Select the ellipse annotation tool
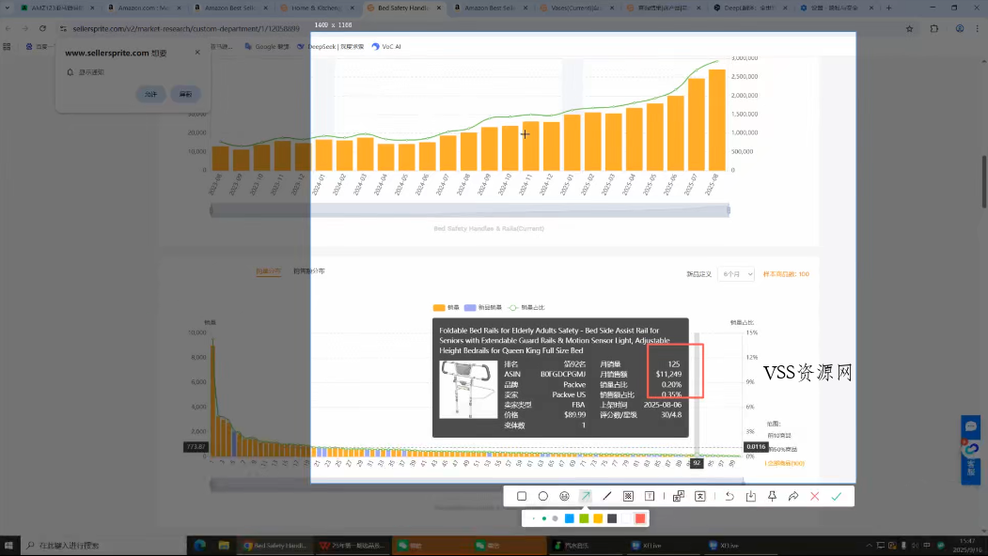Image resolution: width=988 pixels, height=556 pixels. (x=542, y=496)
